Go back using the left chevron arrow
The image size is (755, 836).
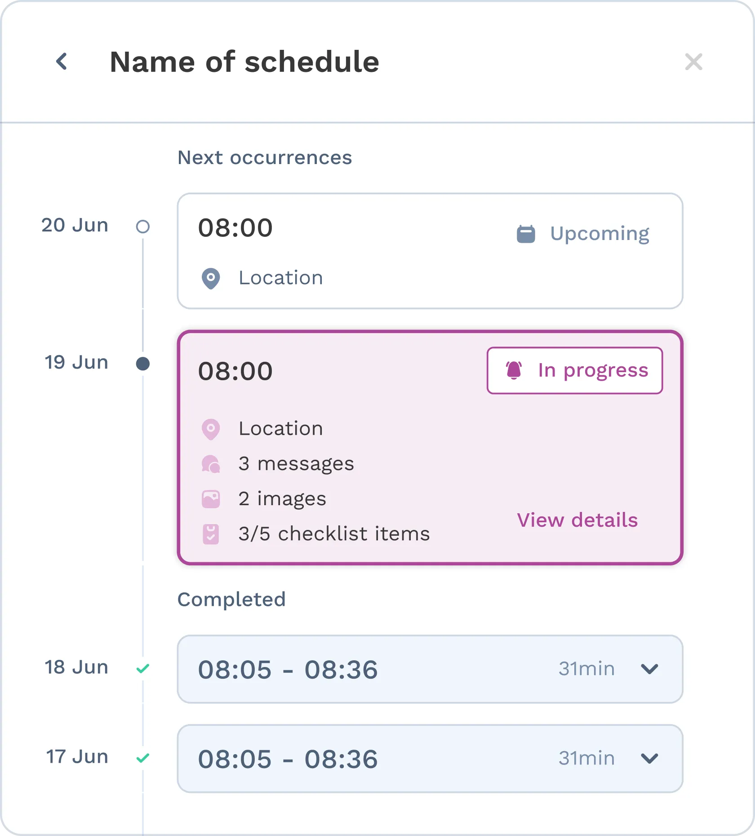[x=62, y=62]
